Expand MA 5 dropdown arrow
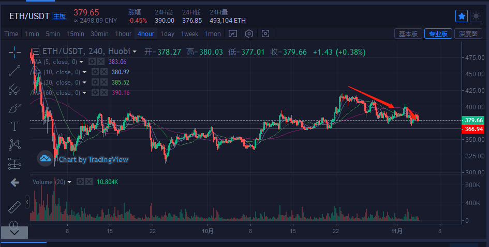489x247 pixels. pyautogui.click(x=81, y=62)
